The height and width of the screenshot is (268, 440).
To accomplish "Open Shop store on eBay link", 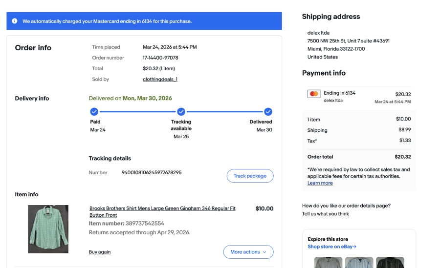I will (x=332, y=247).
